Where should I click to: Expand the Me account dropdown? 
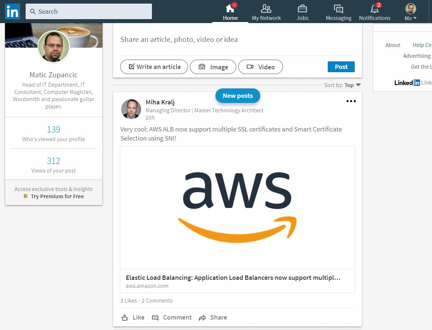pyautogui.click(x=410, y=12)
